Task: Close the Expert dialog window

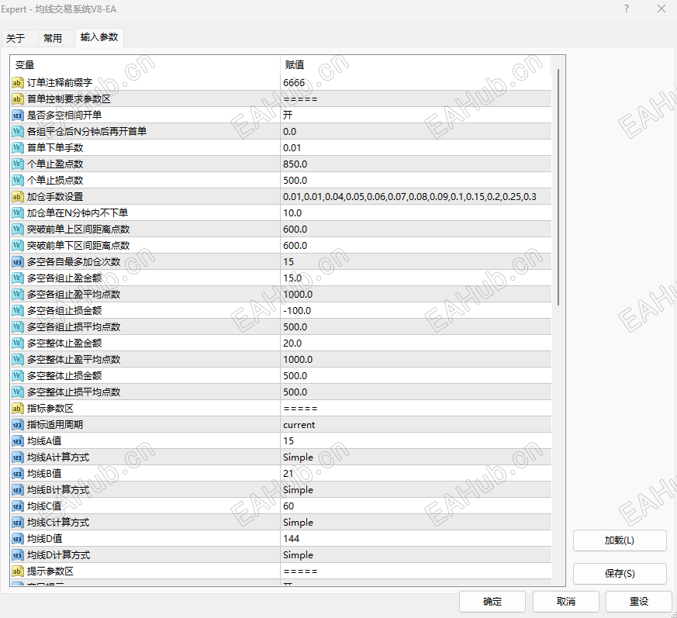Action: (661, 9)
